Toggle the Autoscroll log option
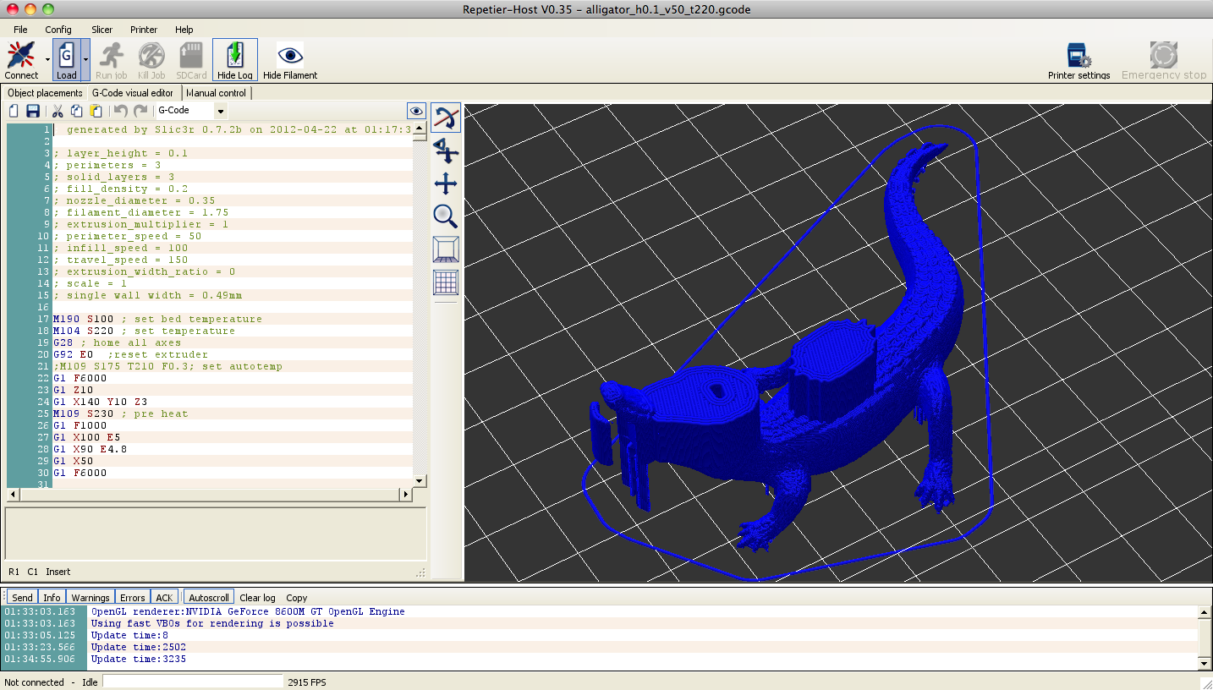This screenshot has height=690, width=1213. 209,598
